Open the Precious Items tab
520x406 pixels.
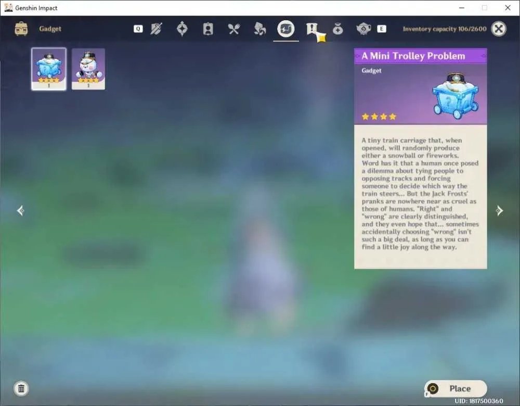tap(337, 29)
